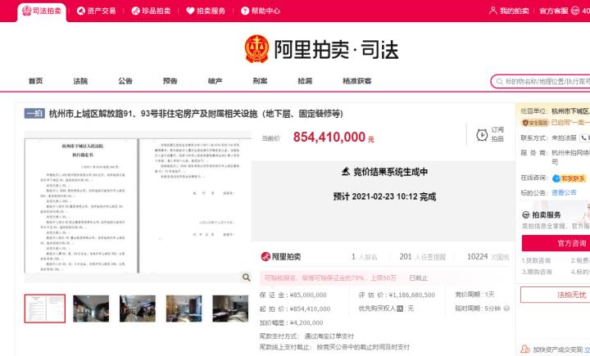Click the 阿里拍卖 logo under result panel
The image size is (590, 356).
coord(281,257)
